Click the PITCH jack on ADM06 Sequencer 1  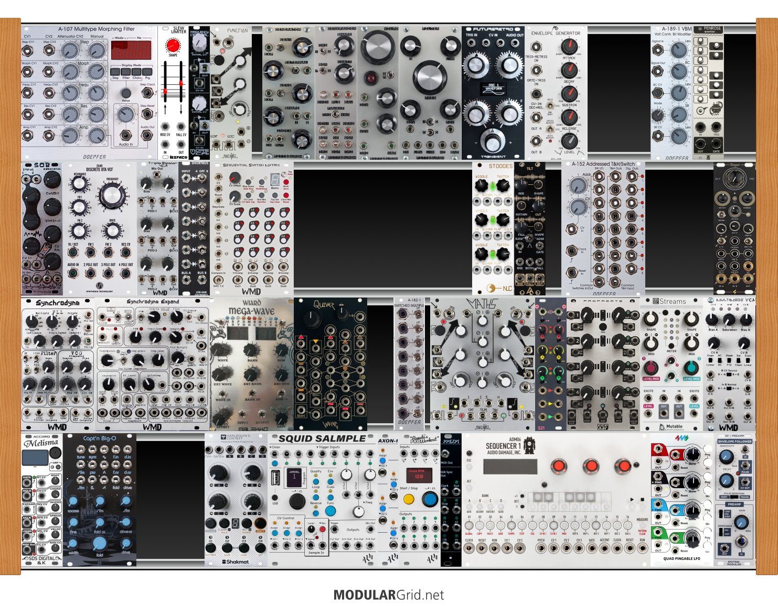click(x=541, y=548)
